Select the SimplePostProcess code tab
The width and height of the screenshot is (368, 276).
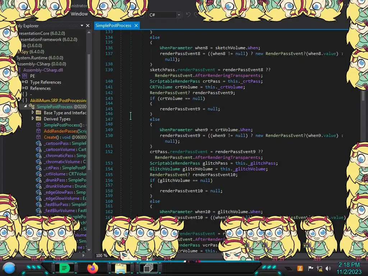tap(113, 26)
